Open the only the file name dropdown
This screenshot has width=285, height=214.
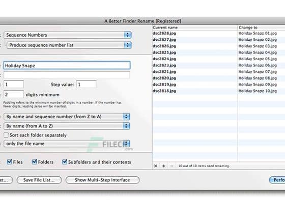point(67,144)
